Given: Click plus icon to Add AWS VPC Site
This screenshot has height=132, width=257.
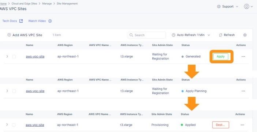Looking at the screenshot, I should (x=9, y=35).
